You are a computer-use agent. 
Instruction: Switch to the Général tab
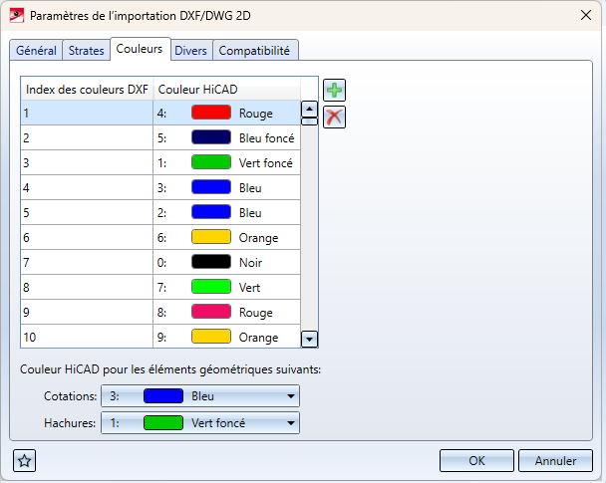36,51
